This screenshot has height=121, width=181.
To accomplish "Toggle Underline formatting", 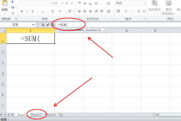I will tap(33, 11).
